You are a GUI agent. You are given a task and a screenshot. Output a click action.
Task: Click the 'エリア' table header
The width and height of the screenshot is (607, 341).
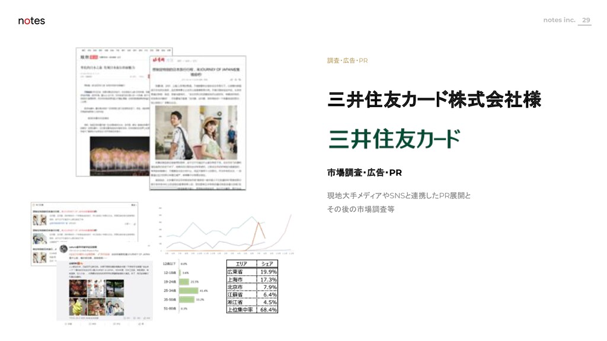(x=242, y=263)
